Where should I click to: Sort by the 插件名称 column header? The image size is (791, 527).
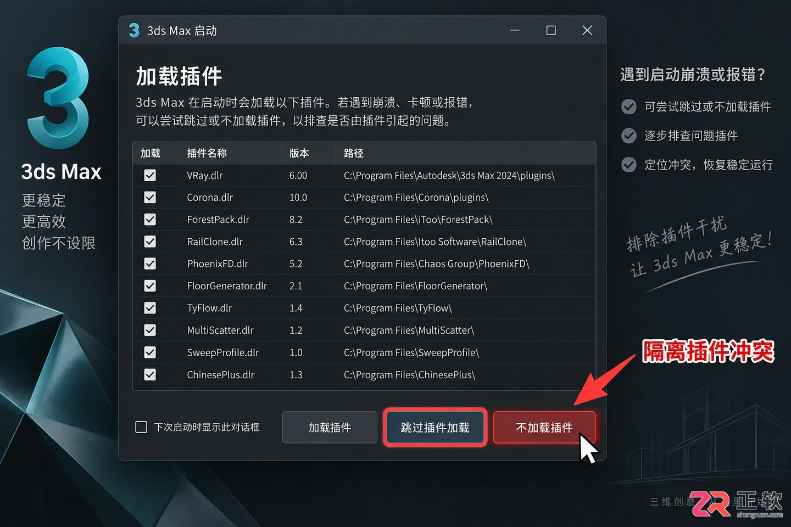207,153
